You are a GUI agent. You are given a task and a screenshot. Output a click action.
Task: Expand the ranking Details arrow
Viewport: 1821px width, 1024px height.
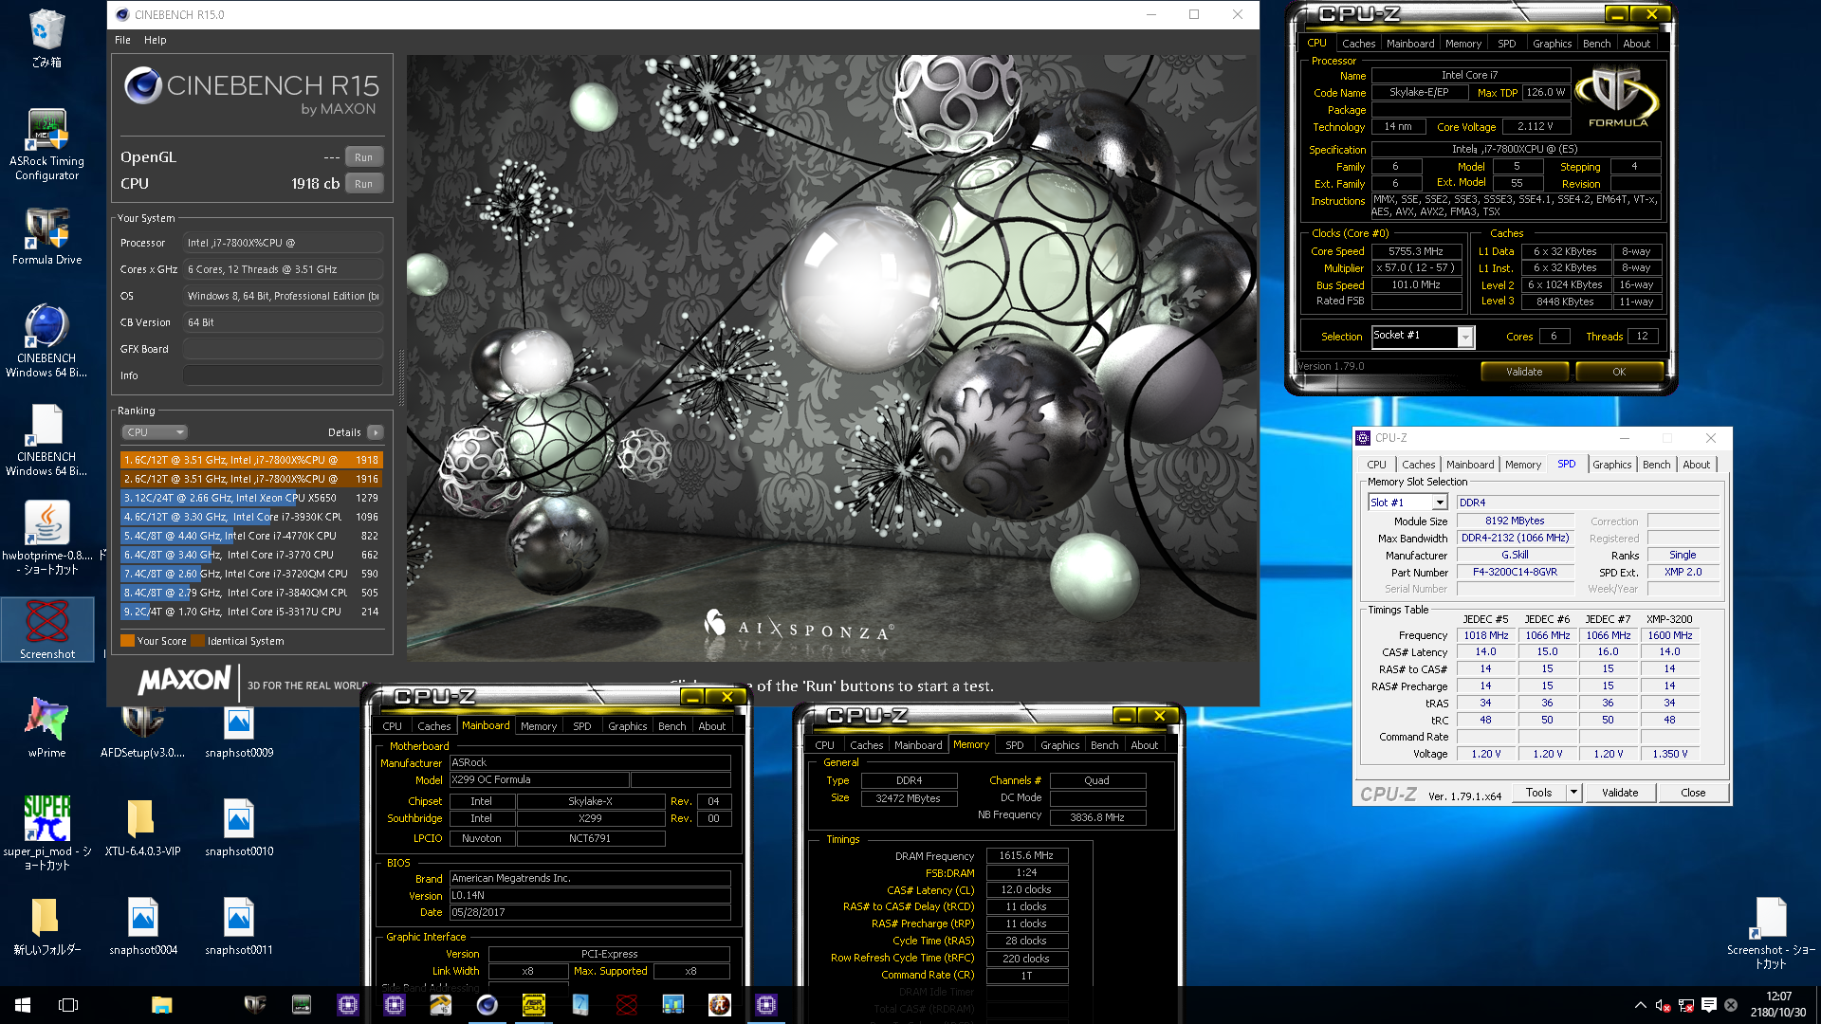376,432
